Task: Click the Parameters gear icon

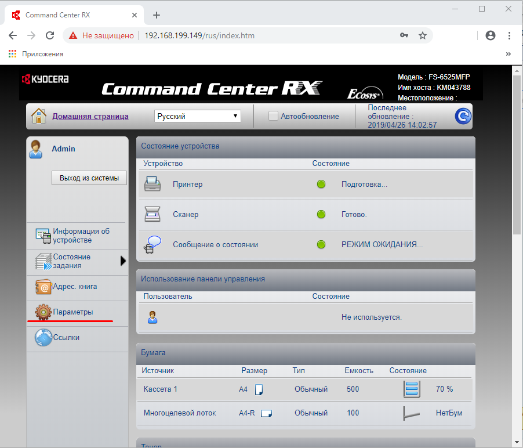Action: 43,312
